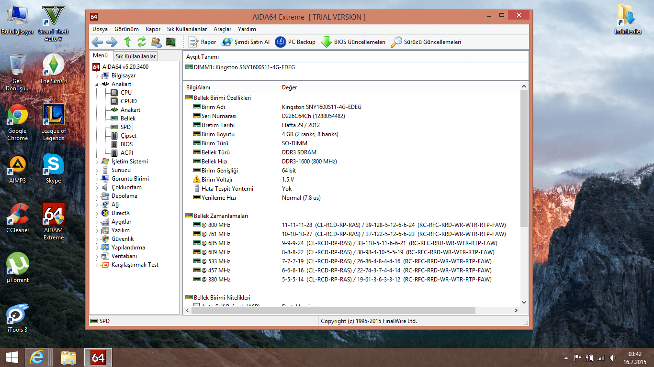Open Internet Explorer from the taskbar
Viewport: 654px width, 367px height.
(x=37, y=357)
